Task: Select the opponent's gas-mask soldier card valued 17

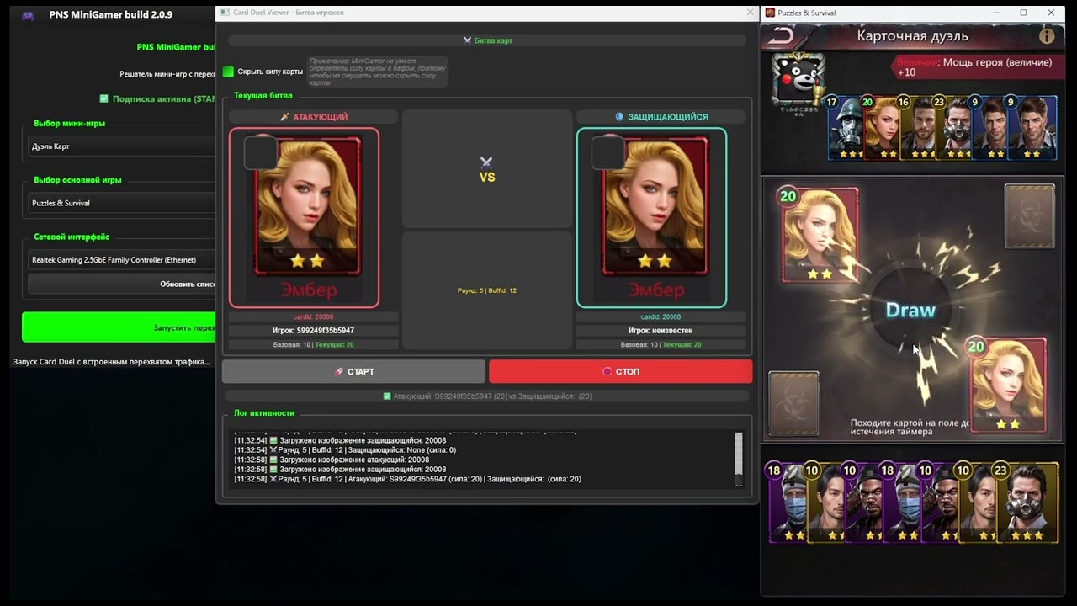Action: pos(844,129)
